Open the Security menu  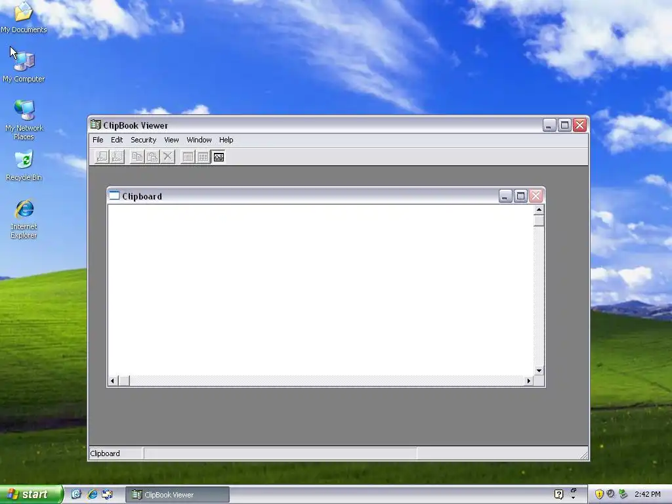tap(143, 140)
